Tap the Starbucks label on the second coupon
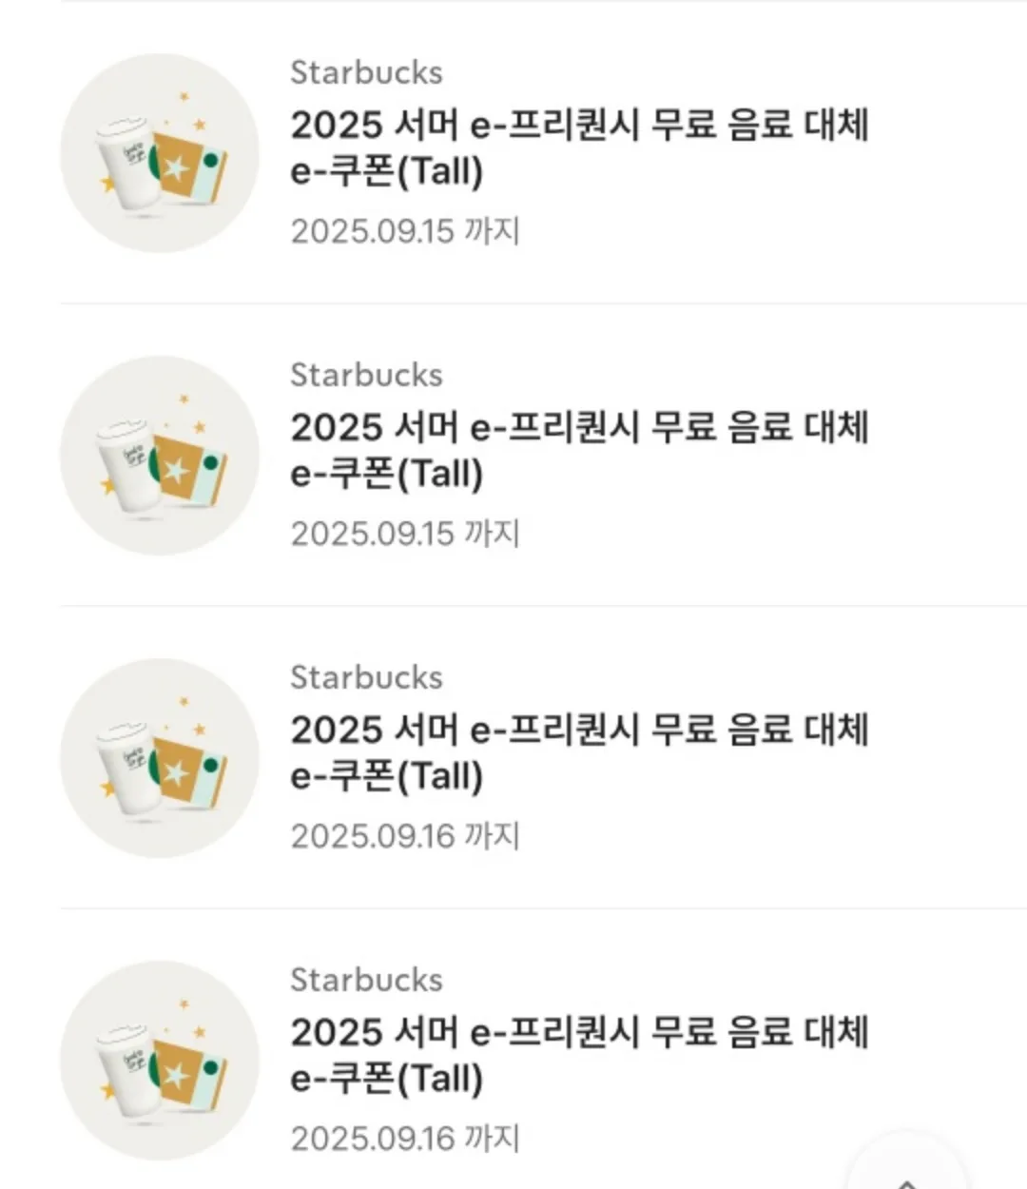The width and height of the screenshot is (1027, 1189). 366,375
